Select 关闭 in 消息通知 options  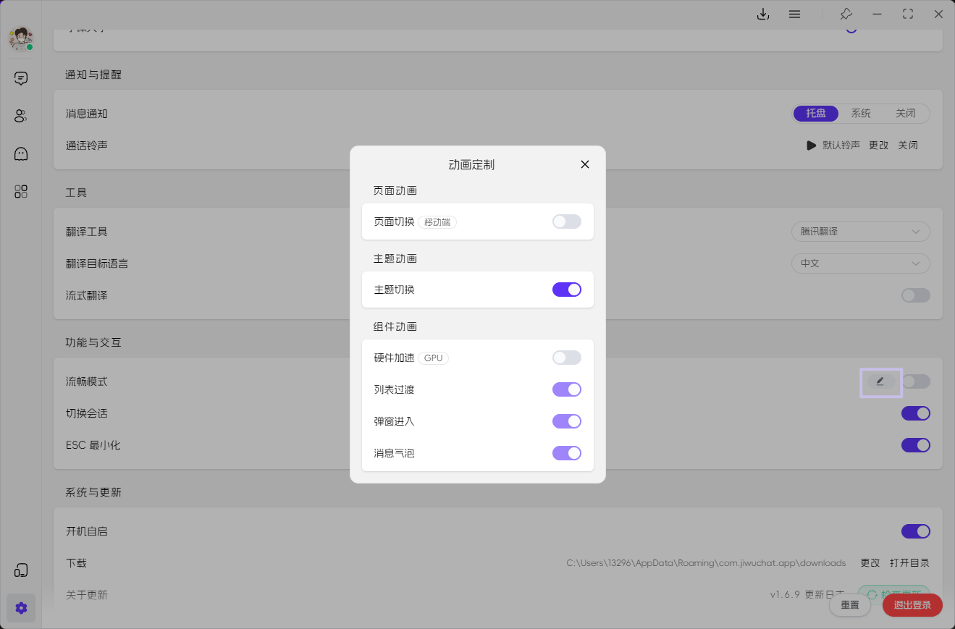[x=906, y=114]
